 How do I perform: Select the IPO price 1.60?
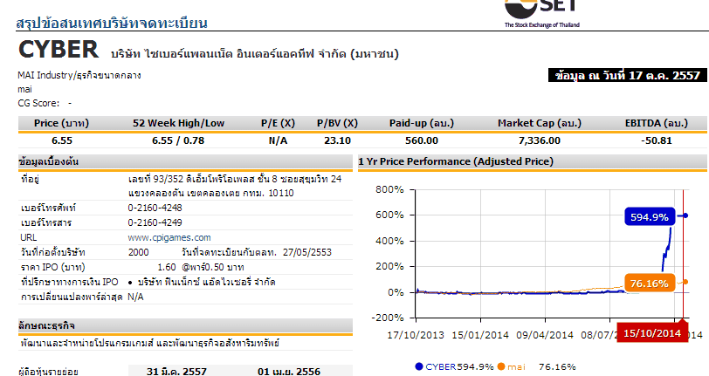[167, 267]
